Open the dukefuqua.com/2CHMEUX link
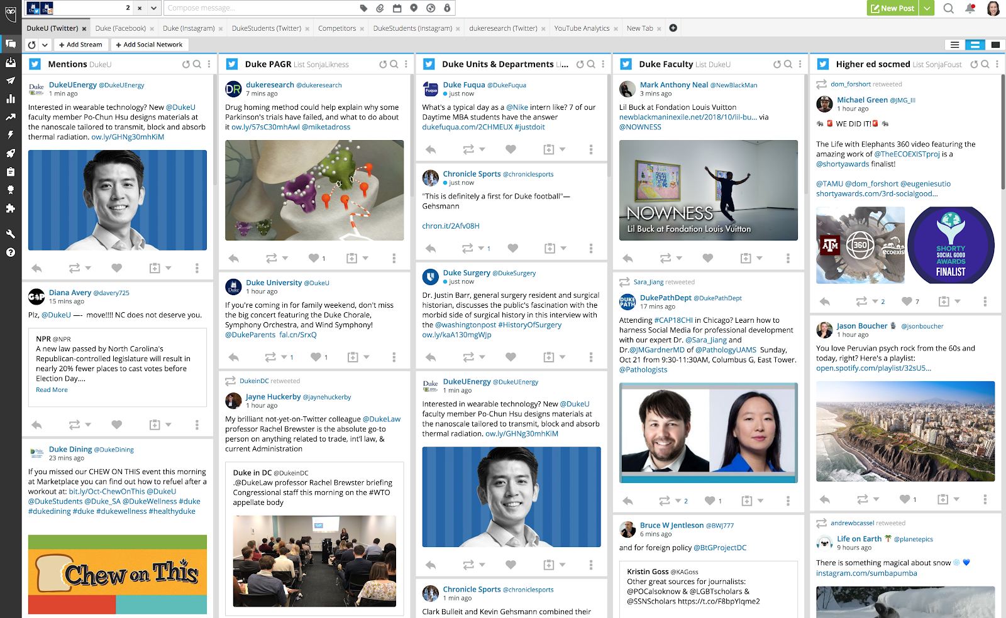1006x618 pixels. [467, 127]
